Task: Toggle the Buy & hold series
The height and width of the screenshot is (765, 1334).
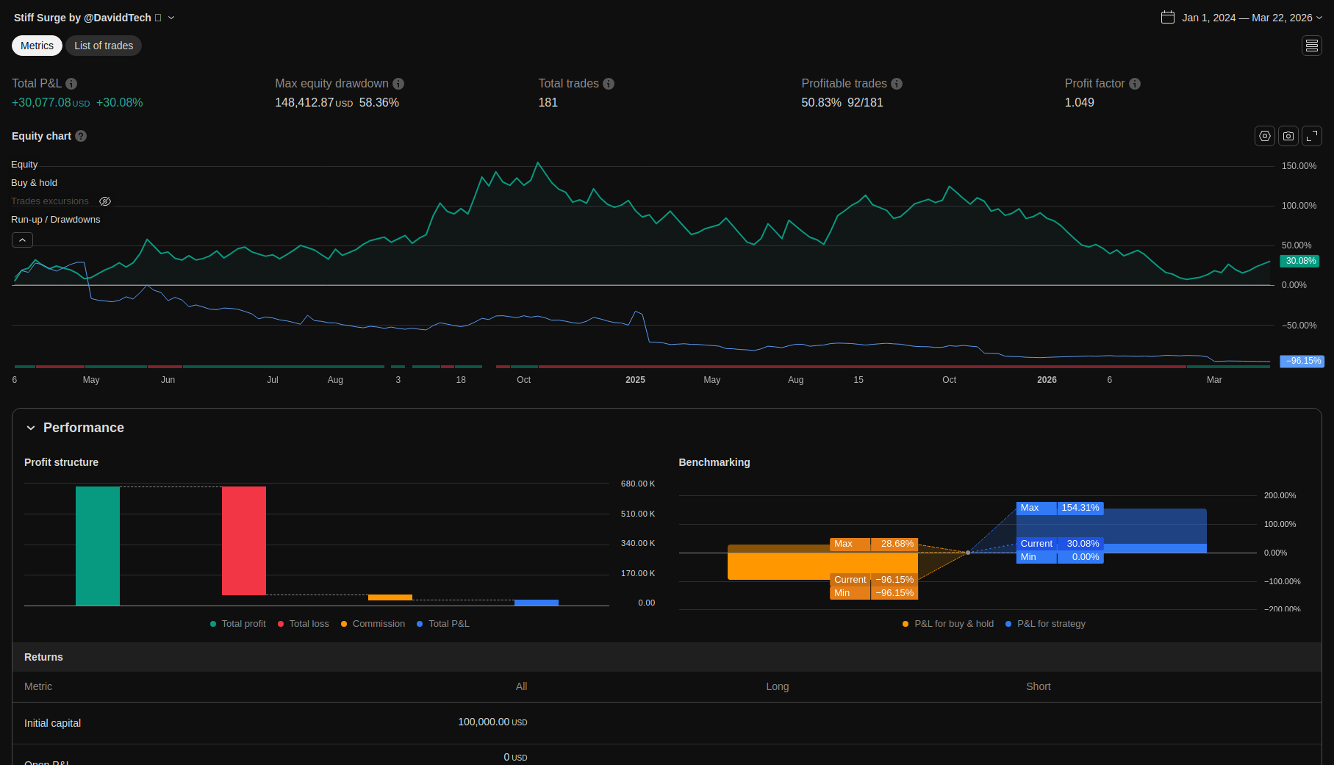Action: click(34, 183)
